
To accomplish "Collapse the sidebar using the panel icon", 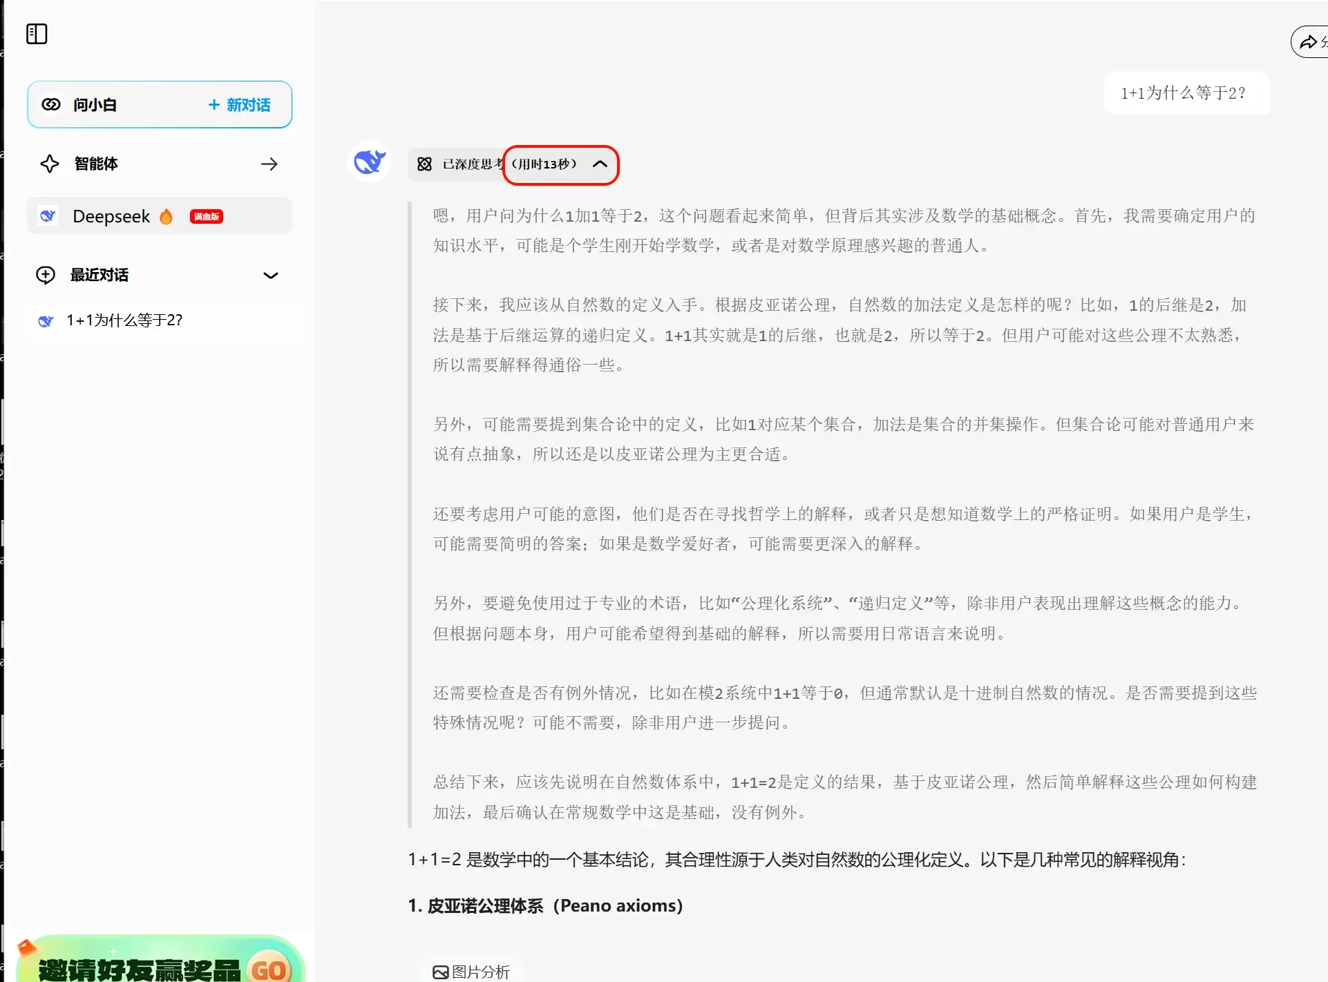I will pos(37,32).
